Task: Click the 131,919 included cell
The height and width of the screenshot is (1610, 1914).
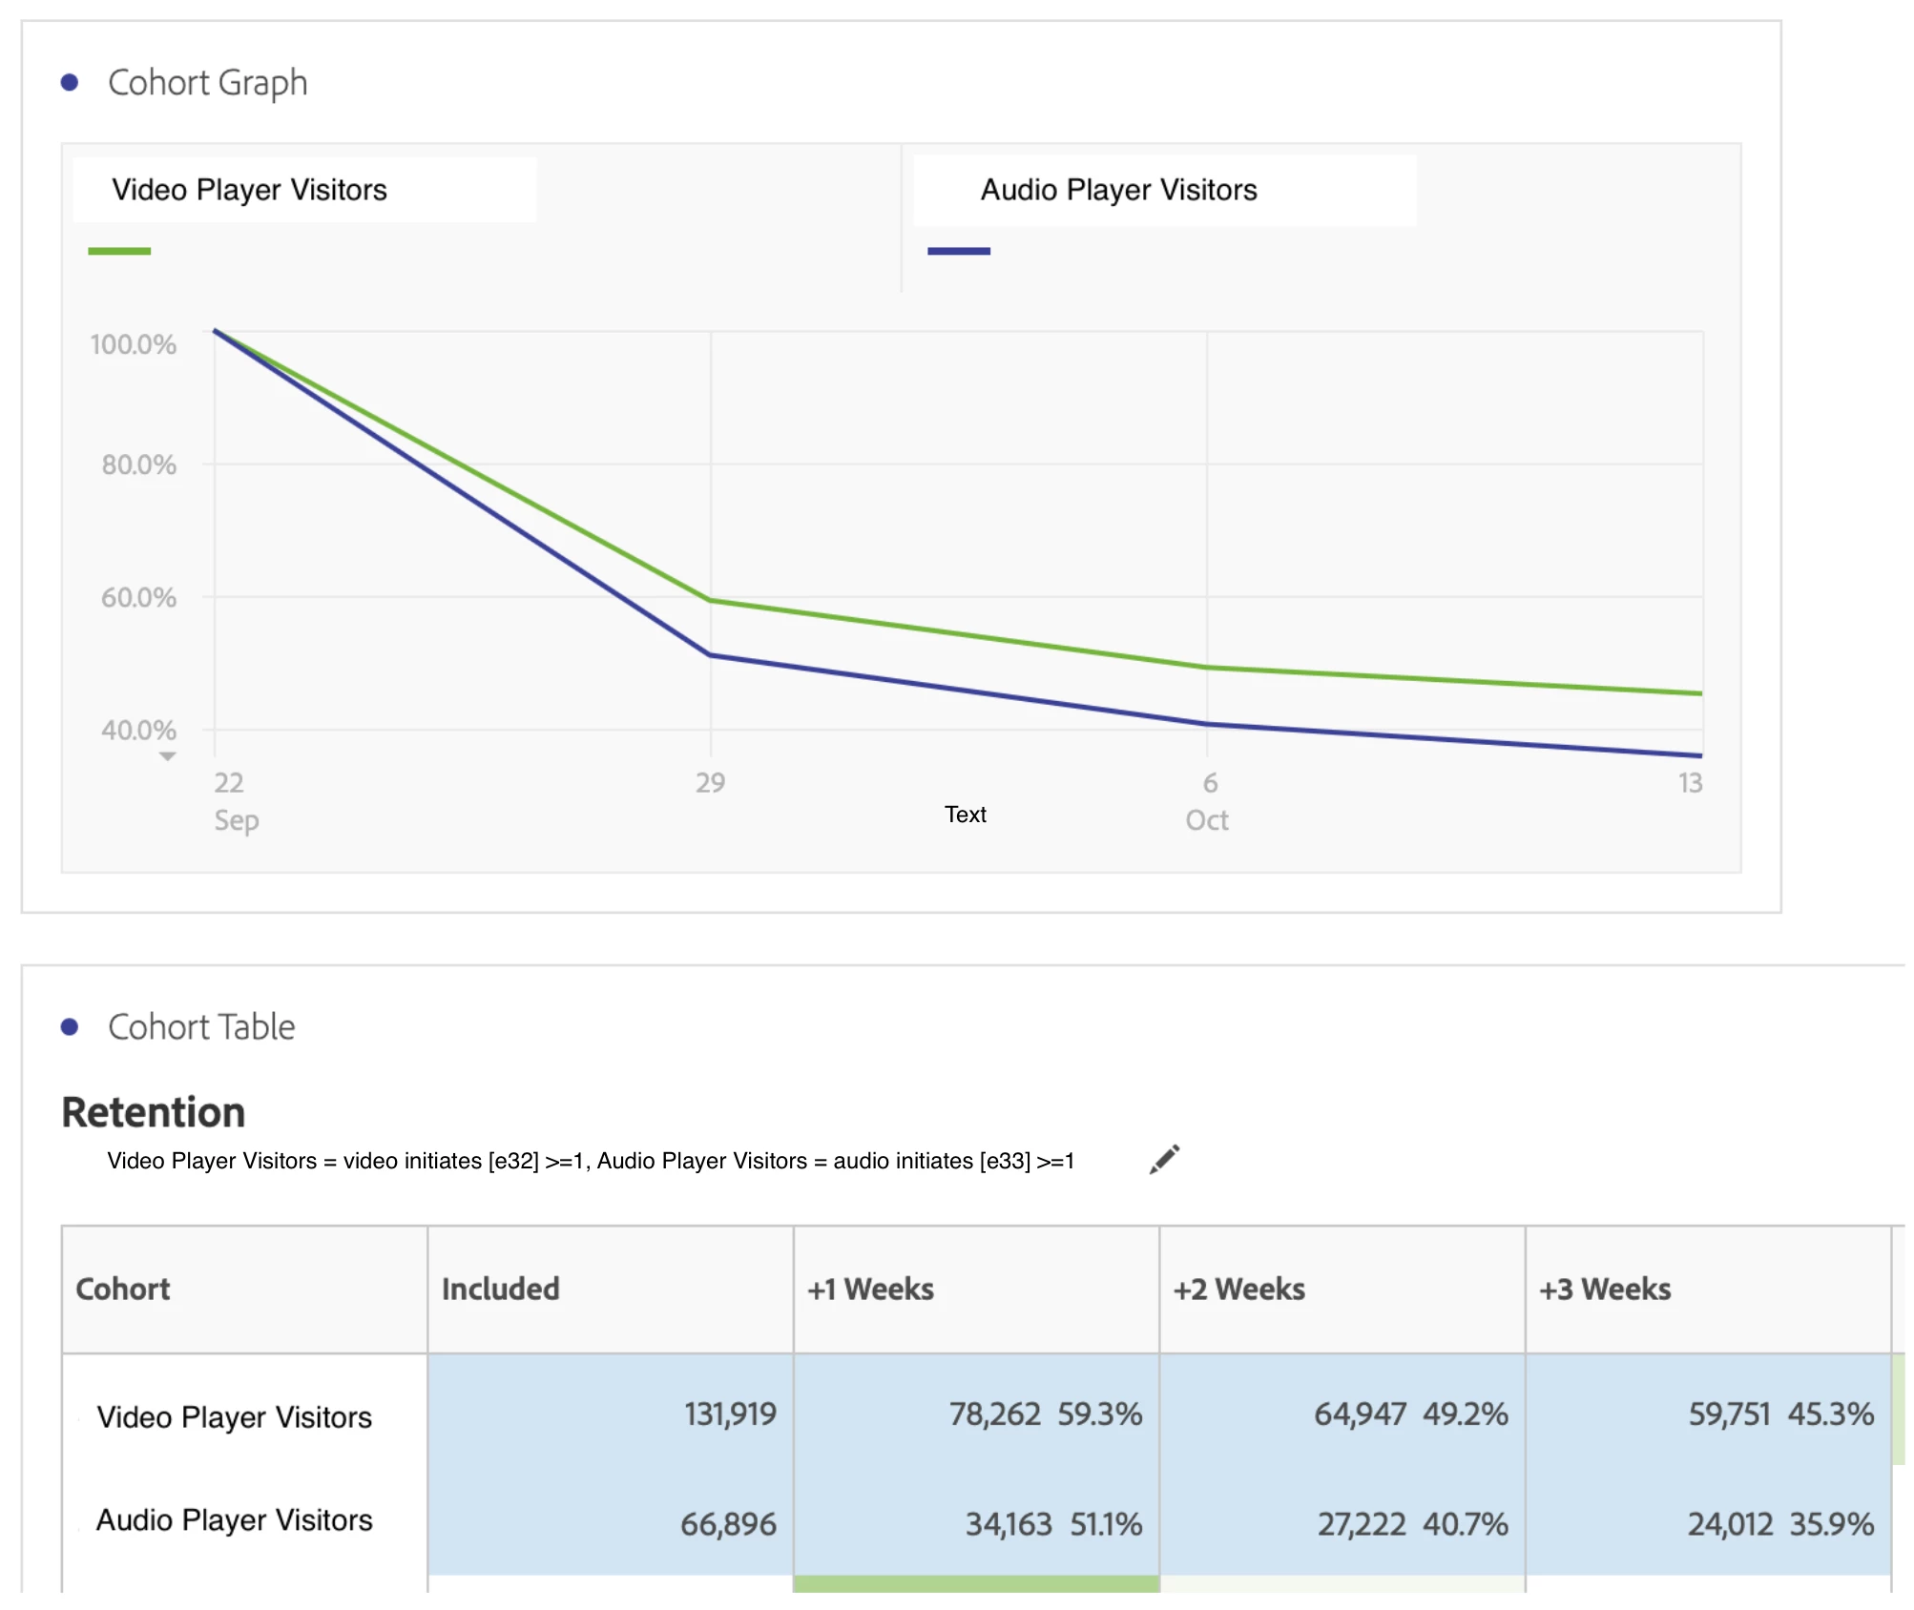Action: pyautogui.click(x=730, y=1414)
